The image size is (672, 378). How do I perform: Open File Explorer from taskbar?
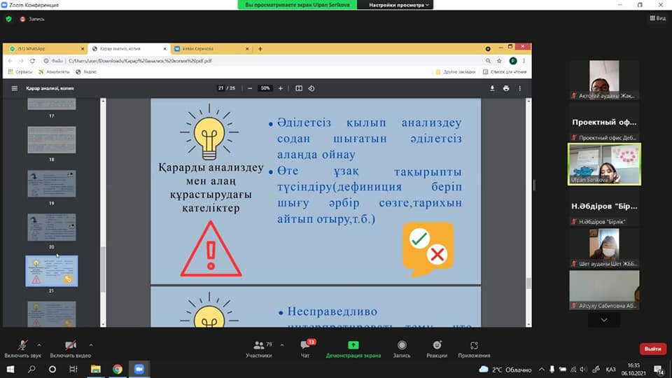(x=95, y=369)
